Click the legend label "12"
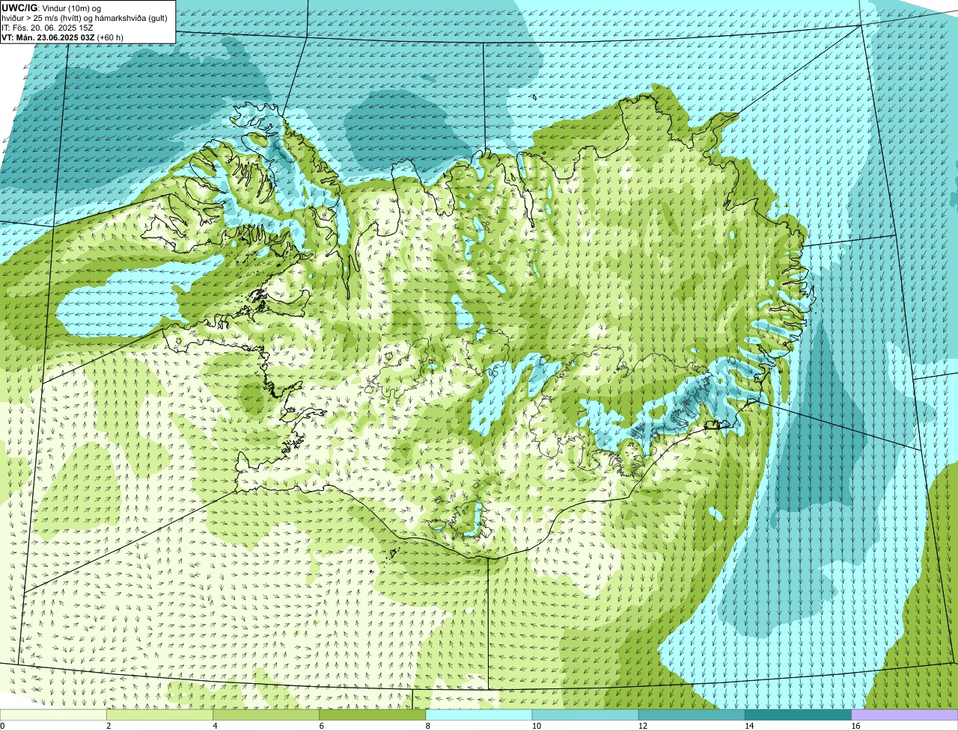Image resolution: width=958 pixels, height=731 pixels. point(643,726)
